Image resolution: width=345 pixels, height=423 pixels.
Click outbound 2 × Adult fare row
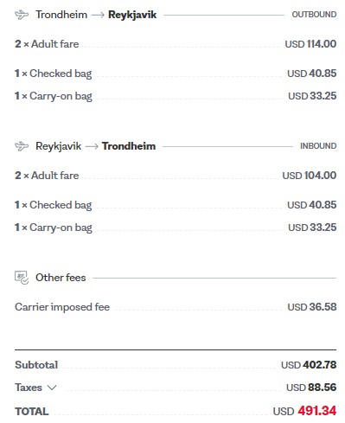(x=176, y=44)
